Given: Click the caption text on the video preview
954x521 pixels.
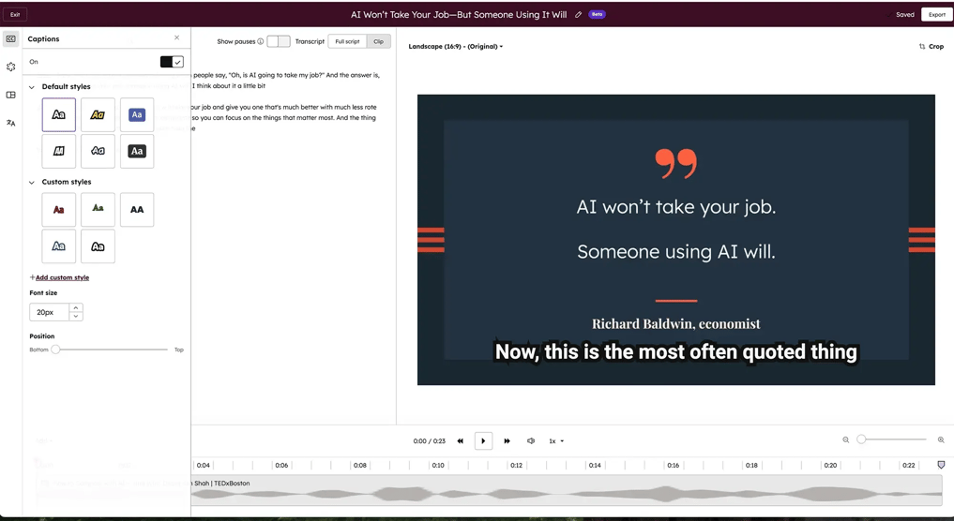Looking at the screenshot, I should tap(676, 352).
